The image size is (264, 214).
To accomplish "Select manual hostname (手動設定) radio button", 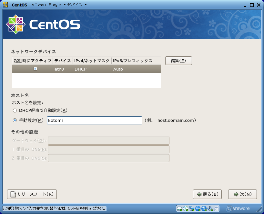I will pyautogui.click(x=15, y=120).
